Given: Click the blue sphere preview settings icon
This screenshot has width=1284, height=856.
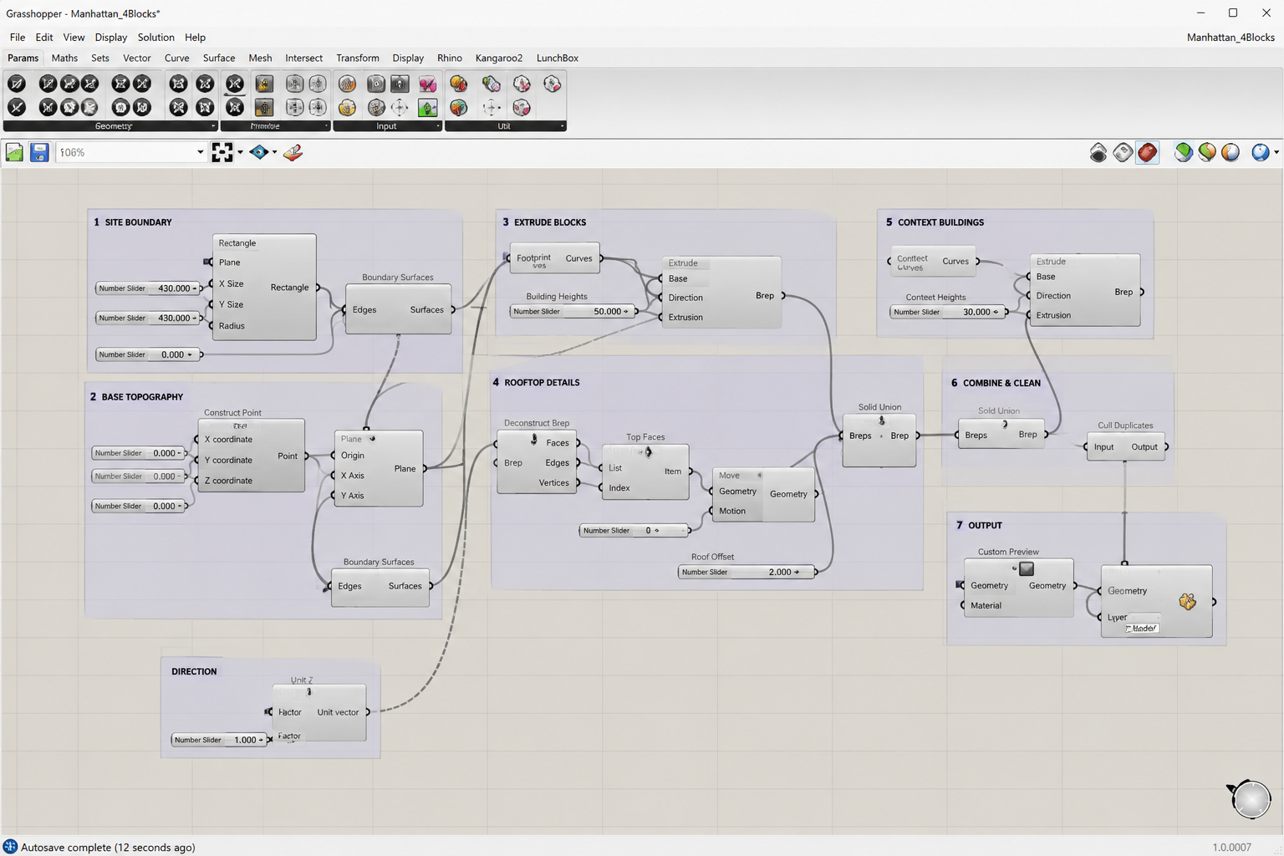Looking at the screenshot, I should click(x=1261, y=152).
